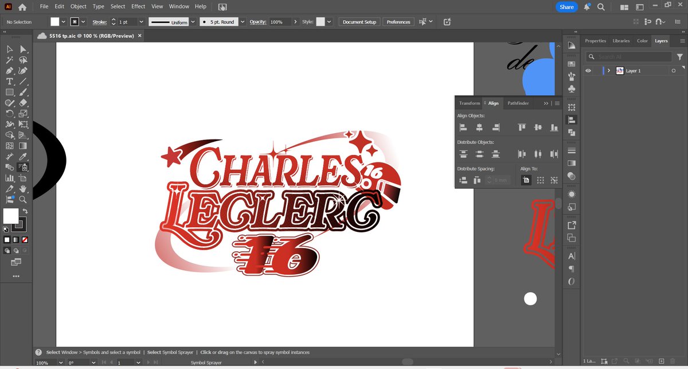This screenshot has height=369, width=688.
Task: Open the fill color dropdown arrow
Action: coord(64,22)
